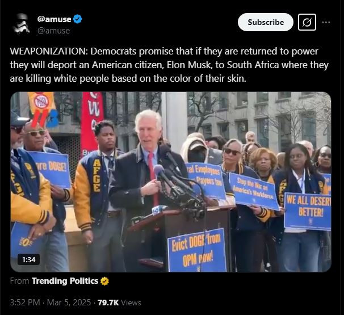Open the 3:52 PM Mar 5, 2025 timestamp

[x=51, y=303]
